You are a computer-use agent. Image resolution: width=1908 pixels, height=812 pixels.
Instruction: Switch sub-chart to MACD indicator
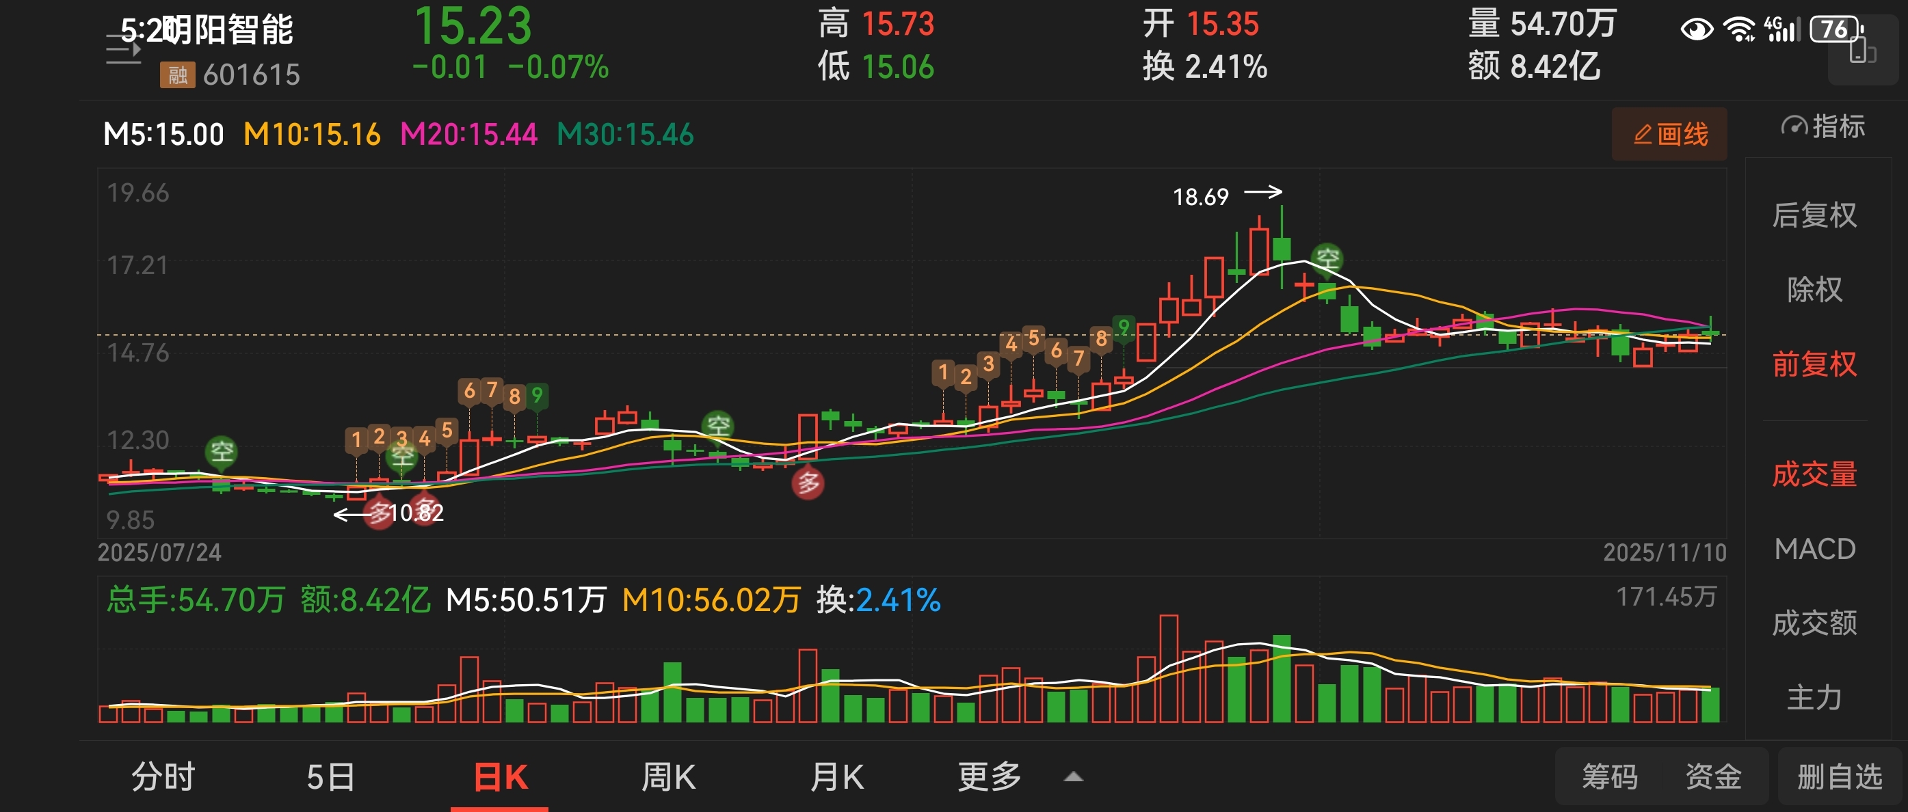click(1814, 548)
